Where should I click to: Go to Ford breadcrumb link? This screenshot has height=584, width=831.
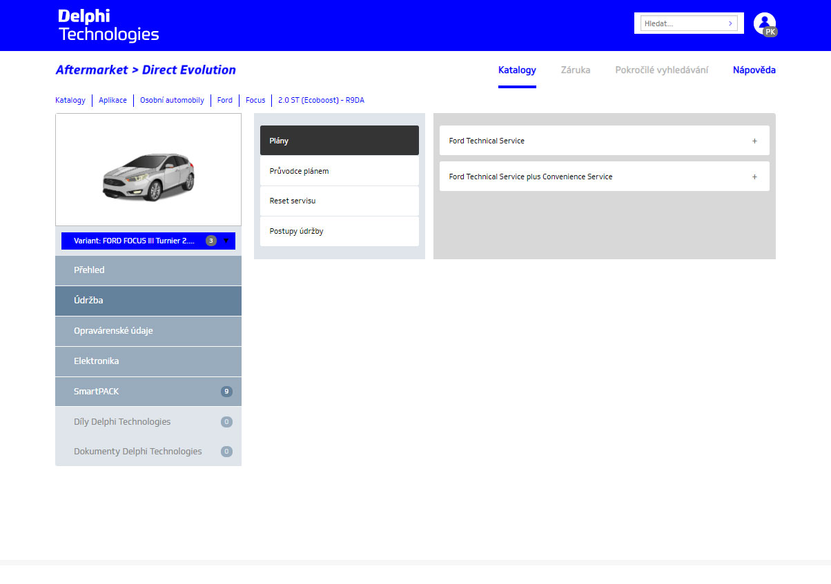[225, 100]
